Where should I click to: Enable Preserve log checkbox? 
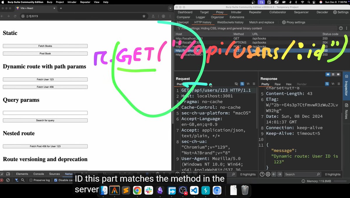coord(31,180)
